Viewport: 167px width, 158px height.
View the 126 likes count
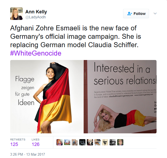pos(36,144)
